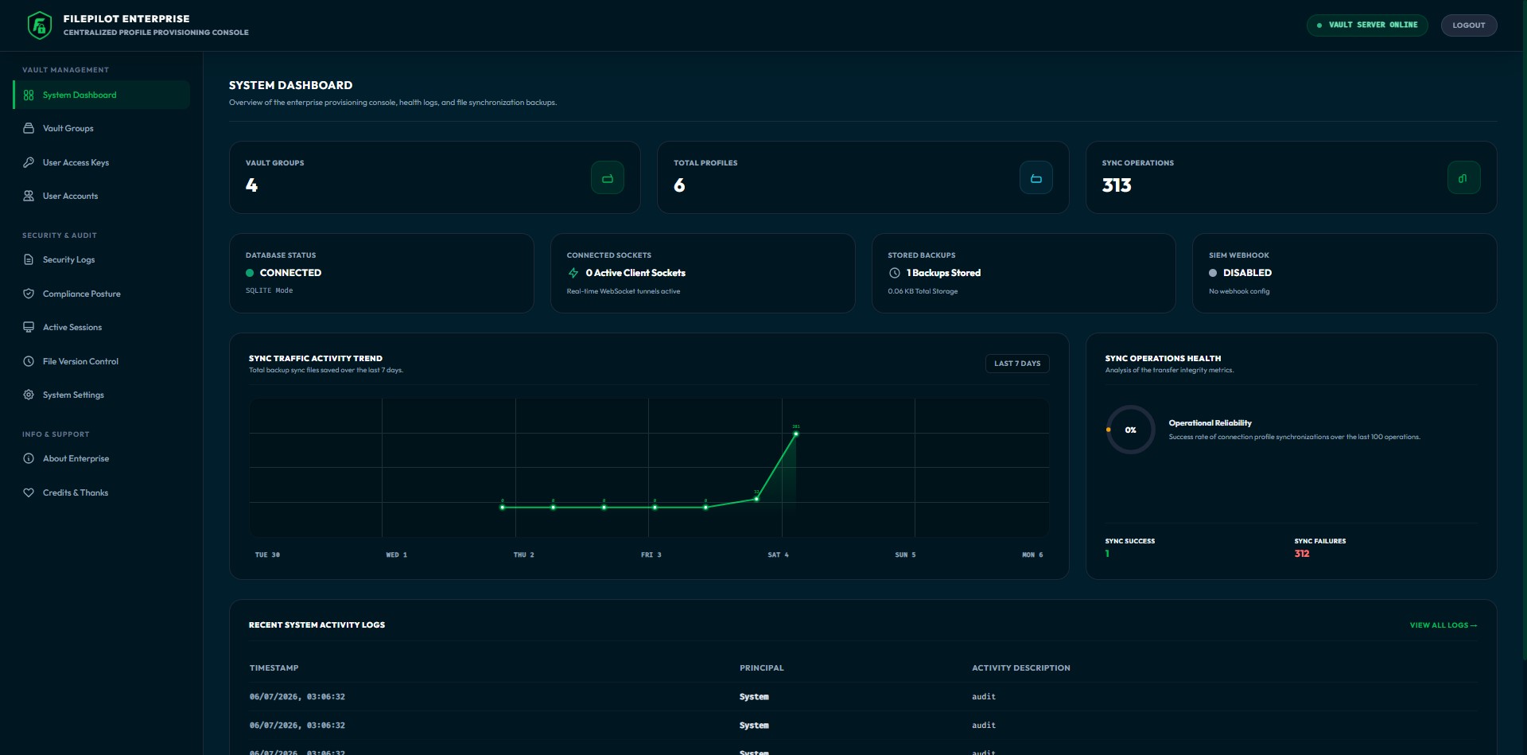Click the SQLITE Mode label
The height and width of the screenshot is (755, 1527).
click(x=269, y=290)
